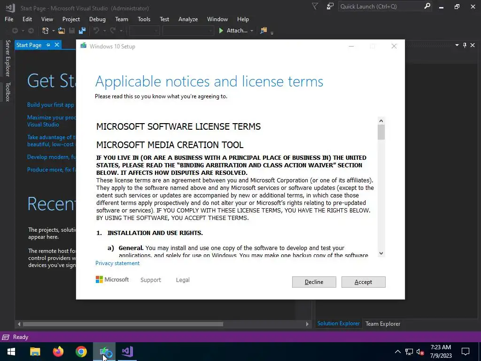Click the Start Page horizontal scrollbar right arrow
Screen dimensions: 481x361
point(307,324)
